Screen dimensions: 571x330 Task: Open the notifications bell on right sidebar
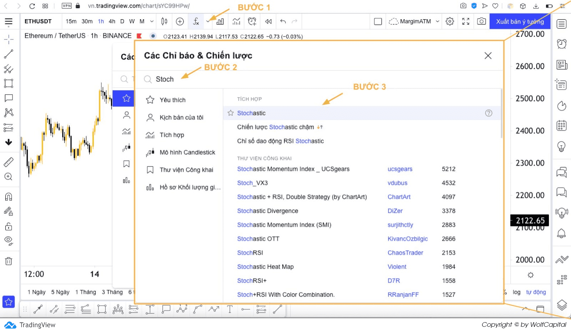pos(561,234)
